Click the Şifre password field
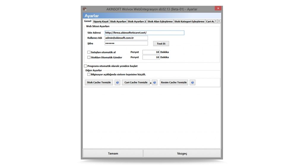This screenshot has height=165, width=304. pyautogui.click(x=126, y=43)
